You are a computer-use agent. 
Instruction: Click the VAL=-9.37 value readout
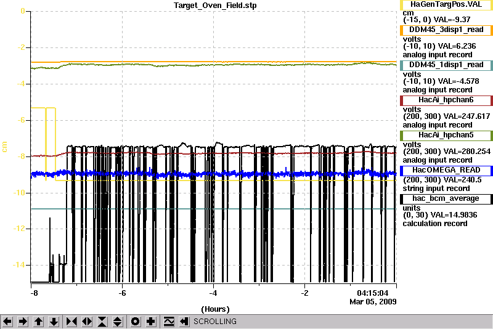pyautogui.click(x=452, y=20)
